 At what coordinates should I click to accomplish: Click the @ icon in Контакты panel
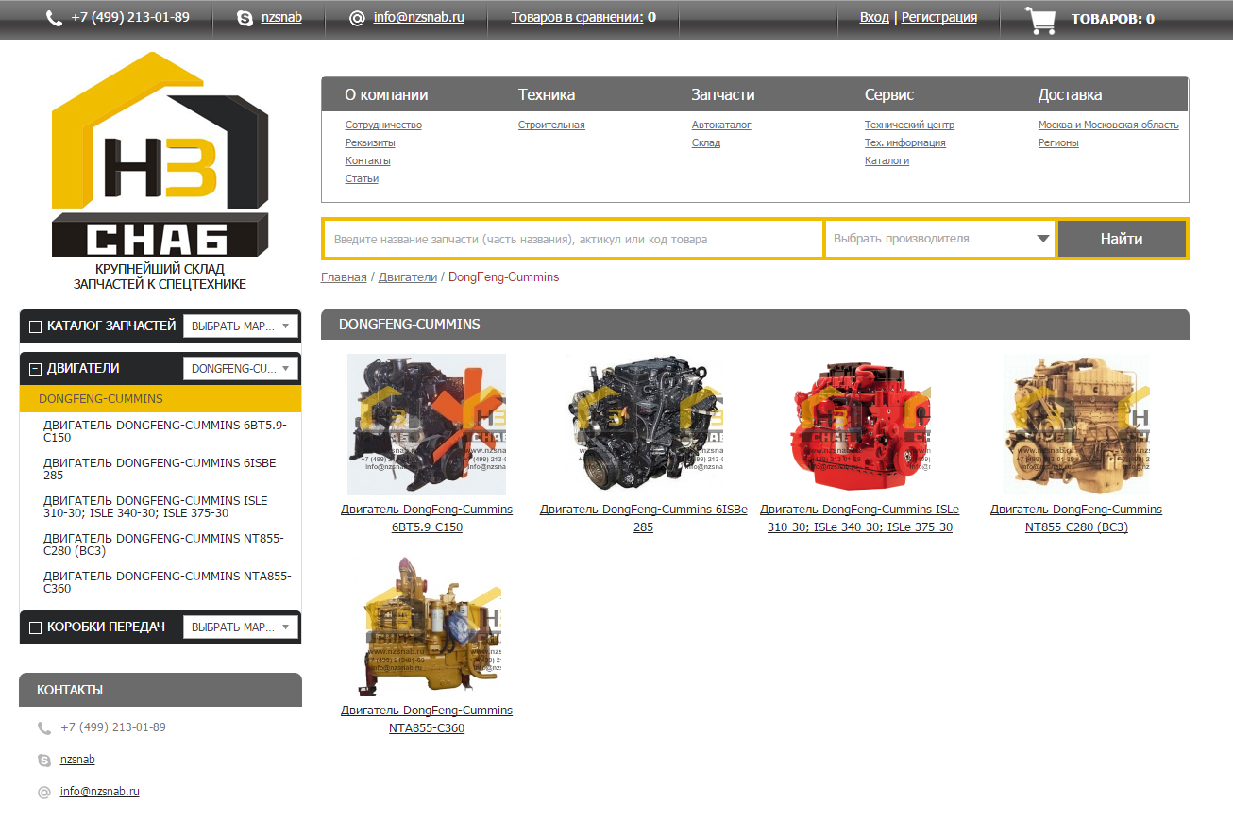coord(44,793)
